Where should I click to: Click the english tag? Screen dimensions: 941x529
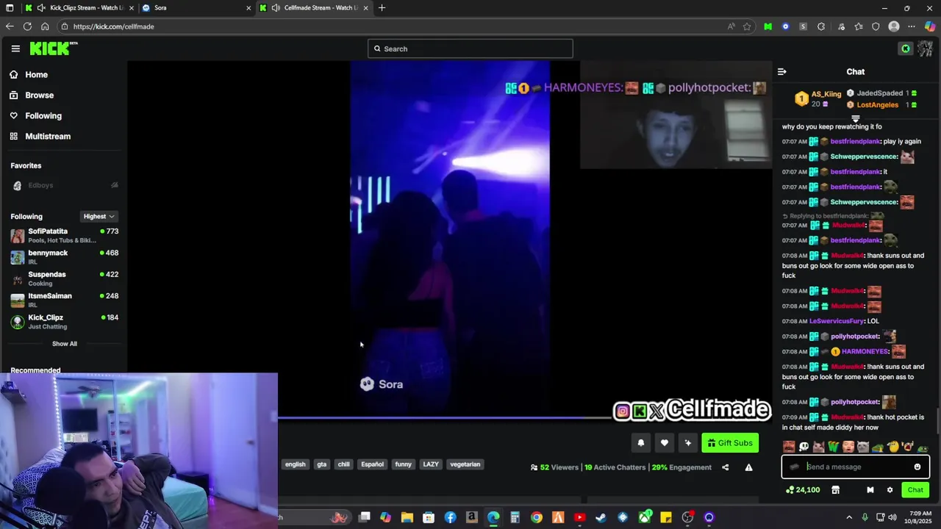[x=295, y=464]
